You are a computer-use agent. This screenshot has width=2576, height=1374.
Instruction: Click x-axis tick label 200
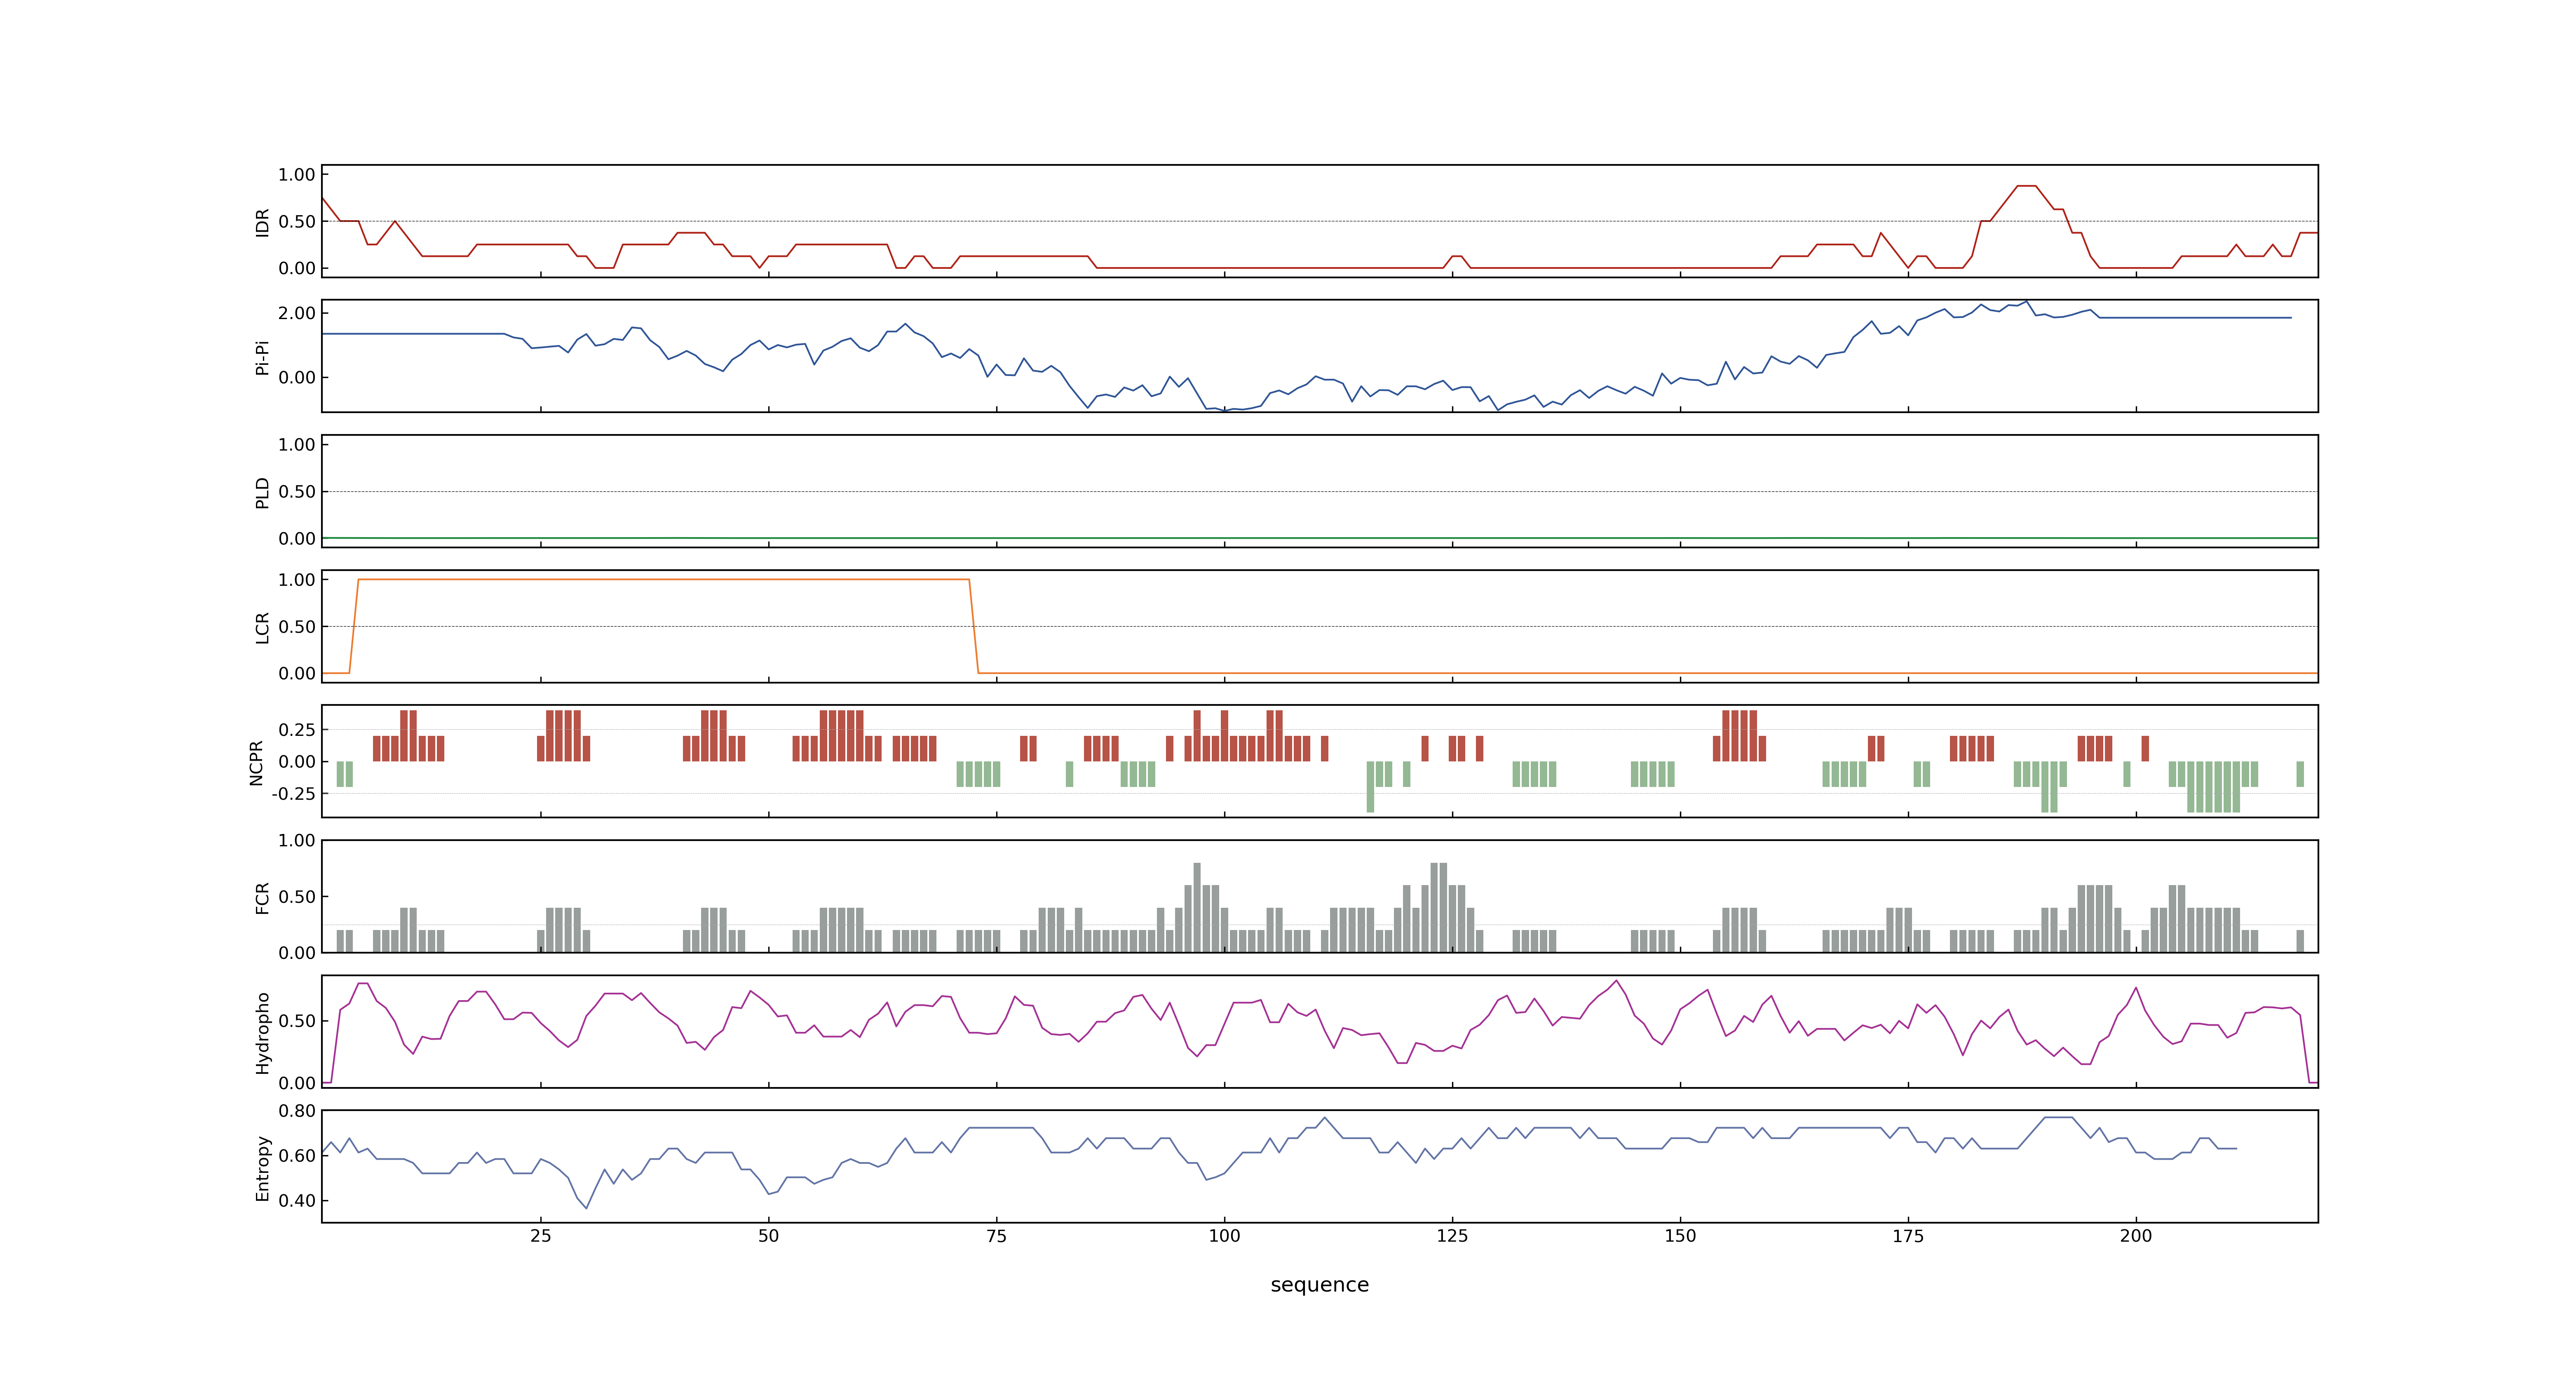click(x=2136, y=1236)
